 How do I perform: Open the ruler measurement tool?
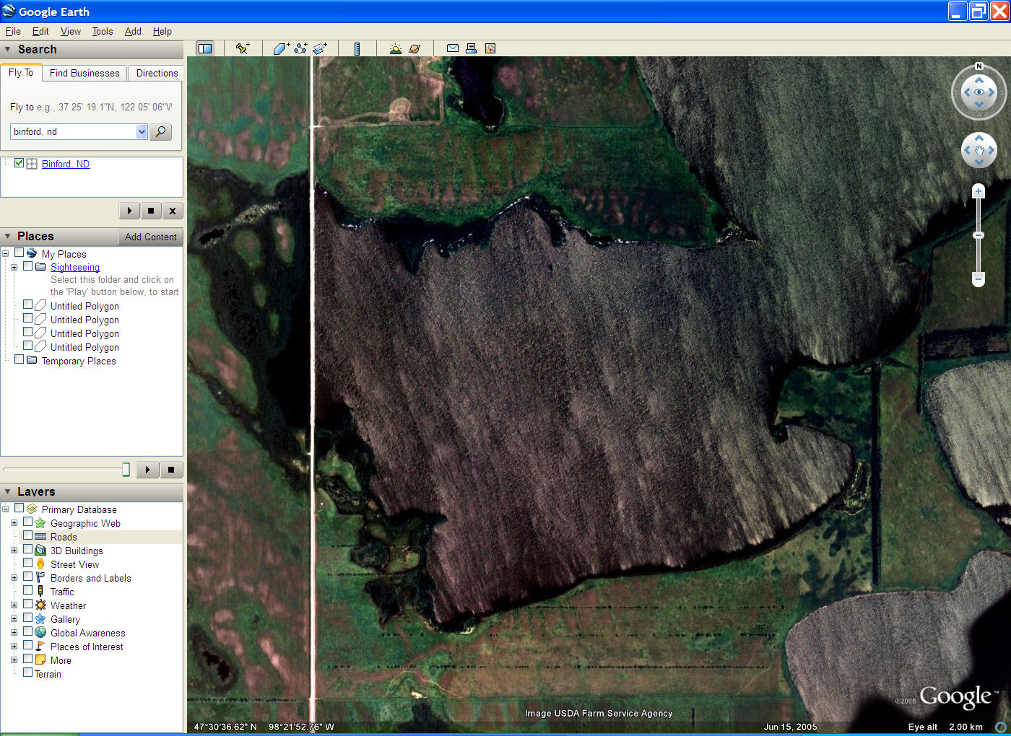click(357, 48)
